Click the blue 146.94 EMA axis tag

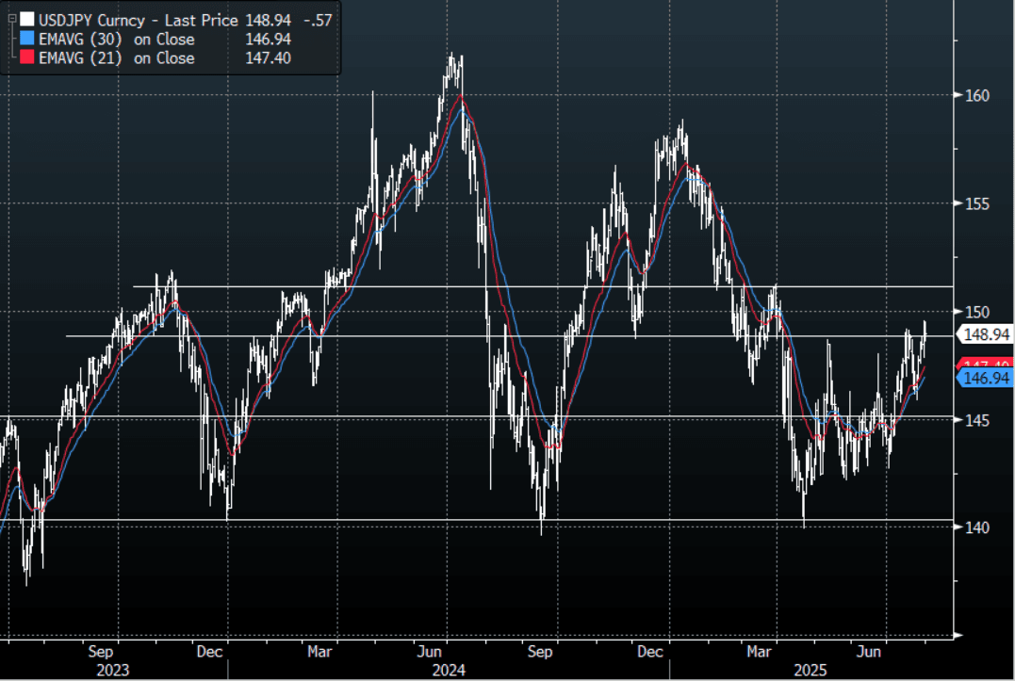(x=985, y=378)
